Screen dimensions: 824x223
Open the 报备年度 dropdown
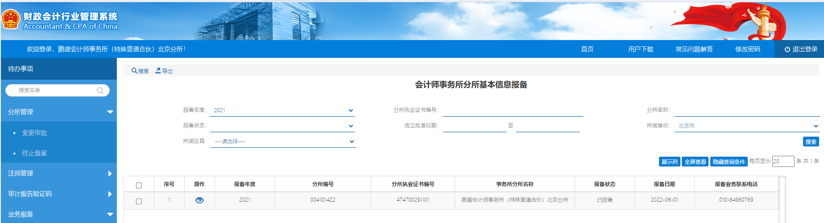[x=282, y=110]
